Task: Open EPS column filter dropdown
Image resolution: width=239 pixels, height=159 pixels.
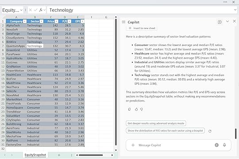Action: [x=82, y=21]
